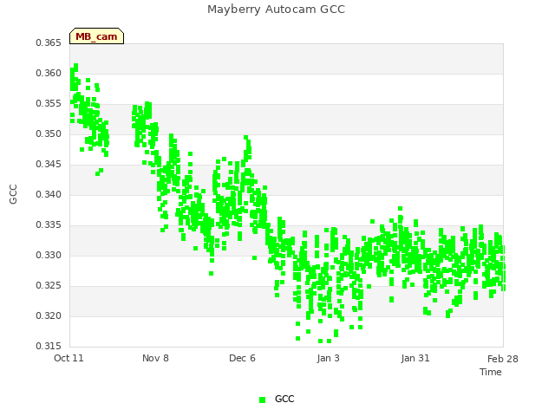This screenshot has width=555, height=416.
Task: Click the 0.345 y-axis value
Action: click(x=49, y=164)
